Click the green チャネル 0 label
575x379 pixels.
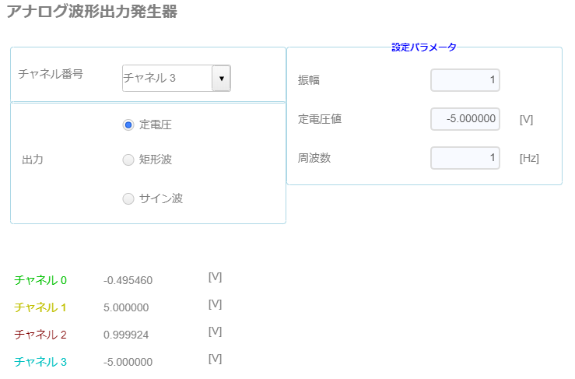coord(40,280)
